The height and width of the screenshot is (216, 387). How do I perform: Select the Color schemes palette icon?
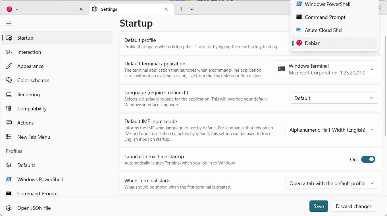pos(9,80)
